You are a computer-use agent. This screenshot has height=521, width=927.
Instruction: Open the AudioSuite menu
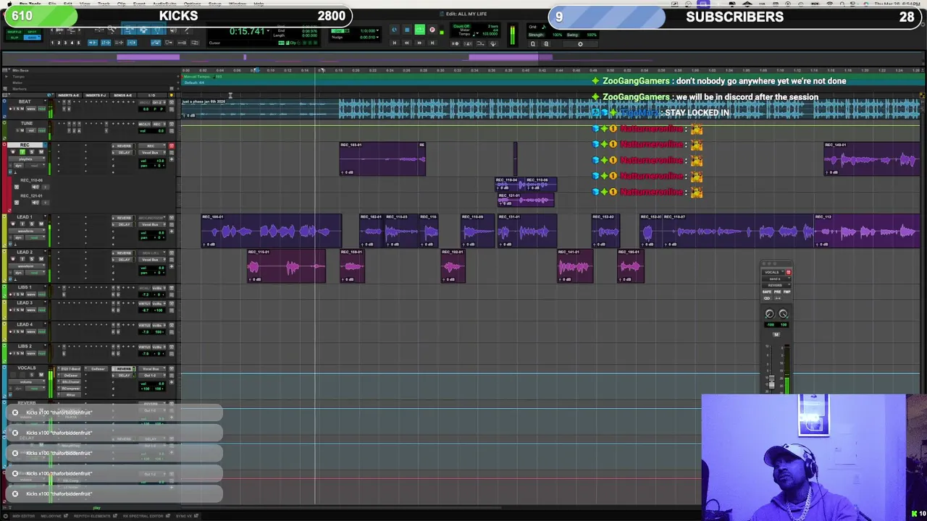[164, 4]
